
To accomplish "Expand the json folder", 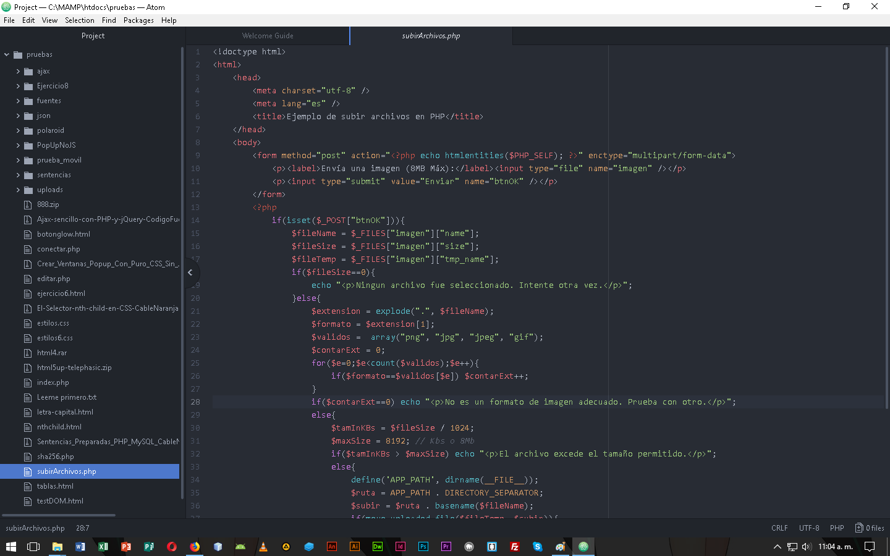I will 18,116.
